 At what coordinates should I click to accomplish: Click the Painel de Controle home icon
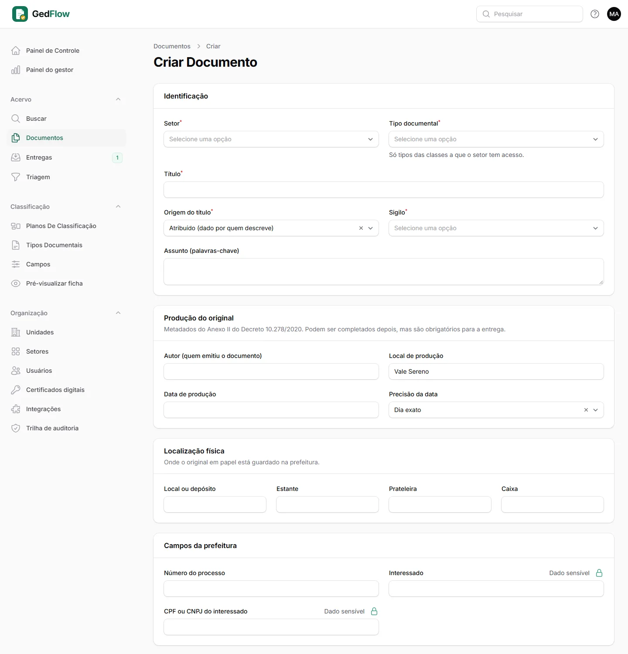(x=16, y=51)
